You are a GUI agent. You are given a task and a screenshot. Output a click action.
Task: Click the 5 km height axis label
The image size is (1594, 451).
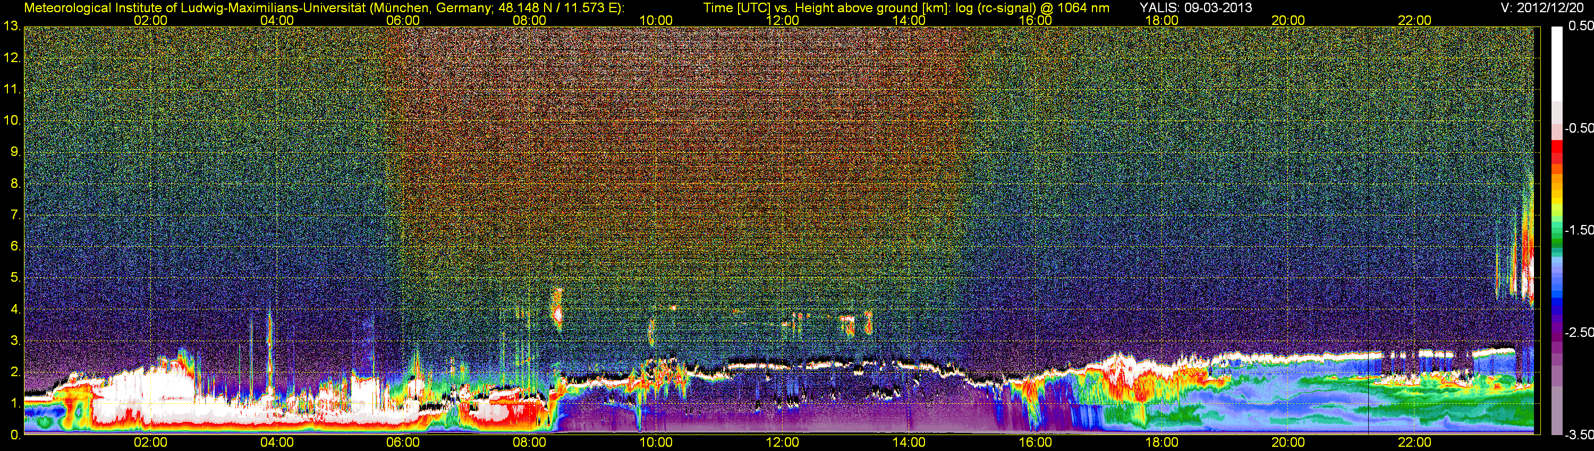pyautogui.click(x=15, y=278)
